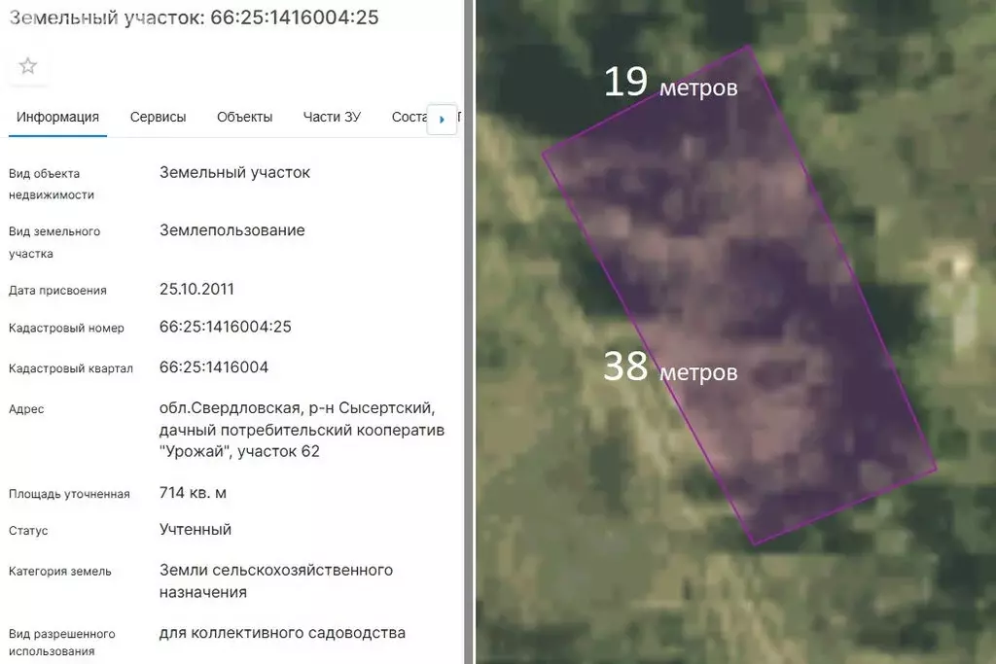The height and width of the screenshot is (664, 996).
Task: Click для коллективного садоводства usage text
Action: 282,633
